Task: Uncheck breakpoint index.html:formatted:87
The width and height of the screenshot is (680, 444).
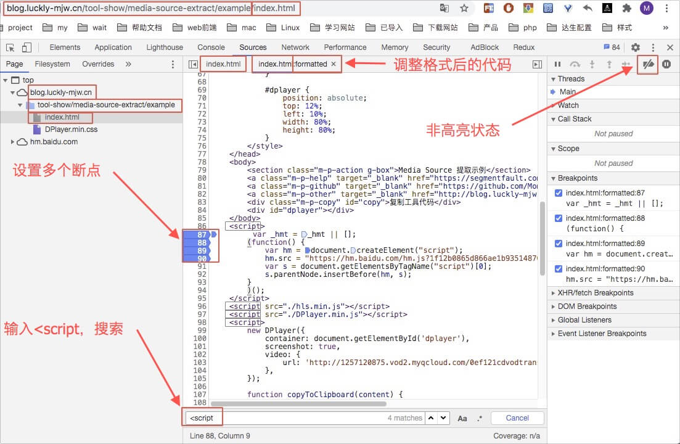Action: click(559, 193)
